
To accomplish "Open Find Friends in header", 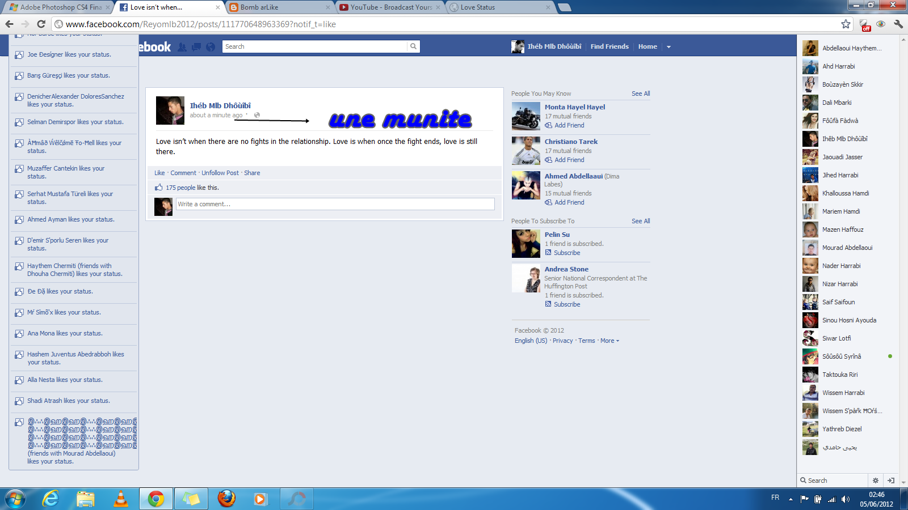I will tap(609, 46).
